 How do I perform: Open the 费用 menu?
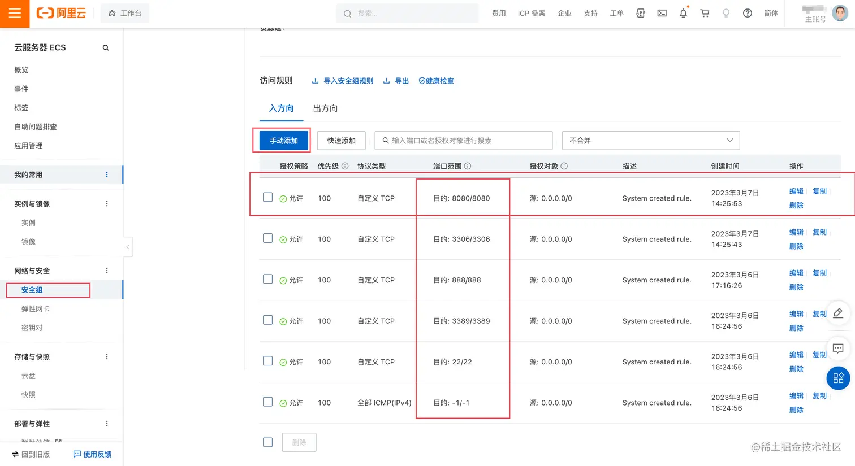click(499, 13)
